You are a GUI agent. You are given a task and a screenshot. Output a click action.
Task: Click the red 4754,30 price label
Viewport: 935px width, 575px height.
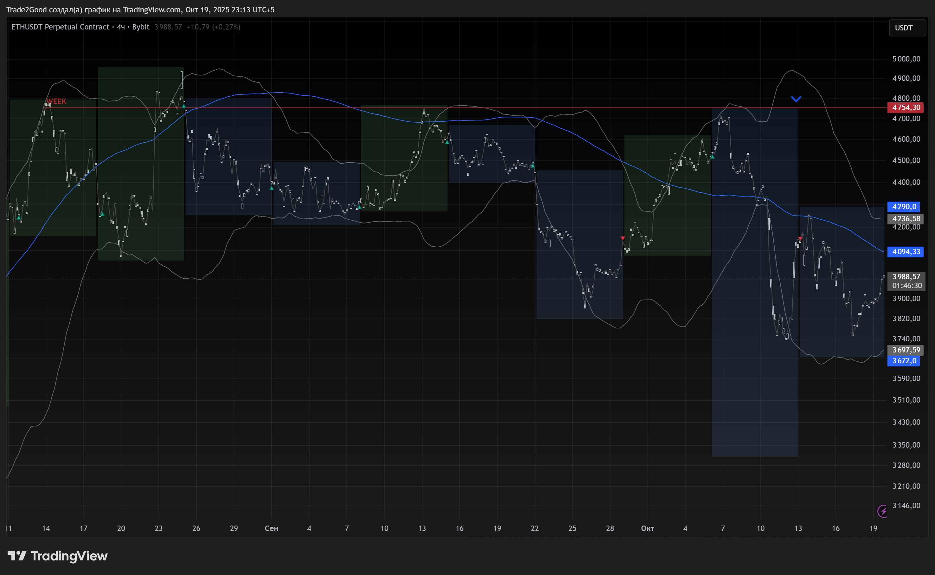coord(906,108)
